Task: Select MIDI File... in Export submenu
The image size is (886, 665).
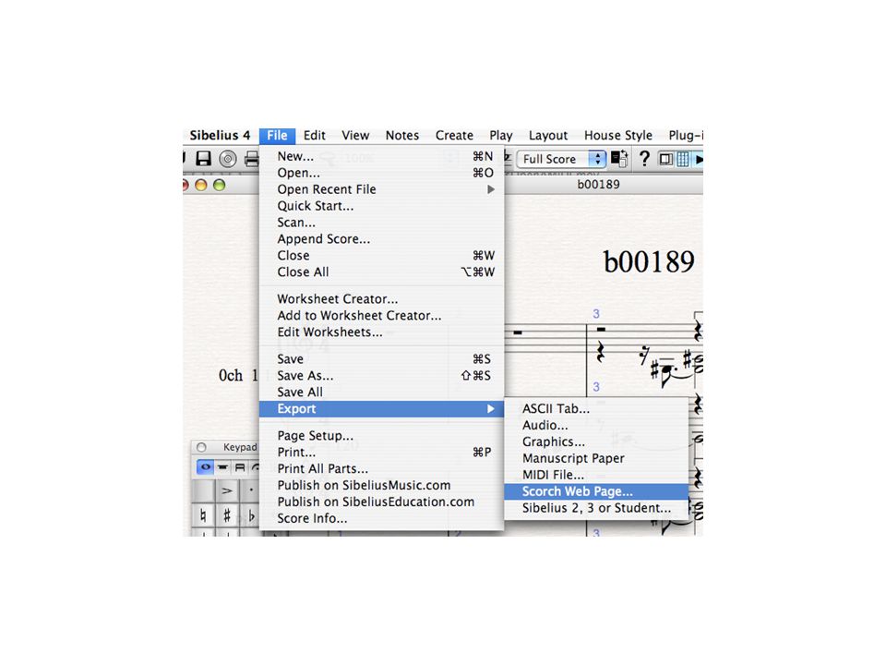Action: point(596,475)
